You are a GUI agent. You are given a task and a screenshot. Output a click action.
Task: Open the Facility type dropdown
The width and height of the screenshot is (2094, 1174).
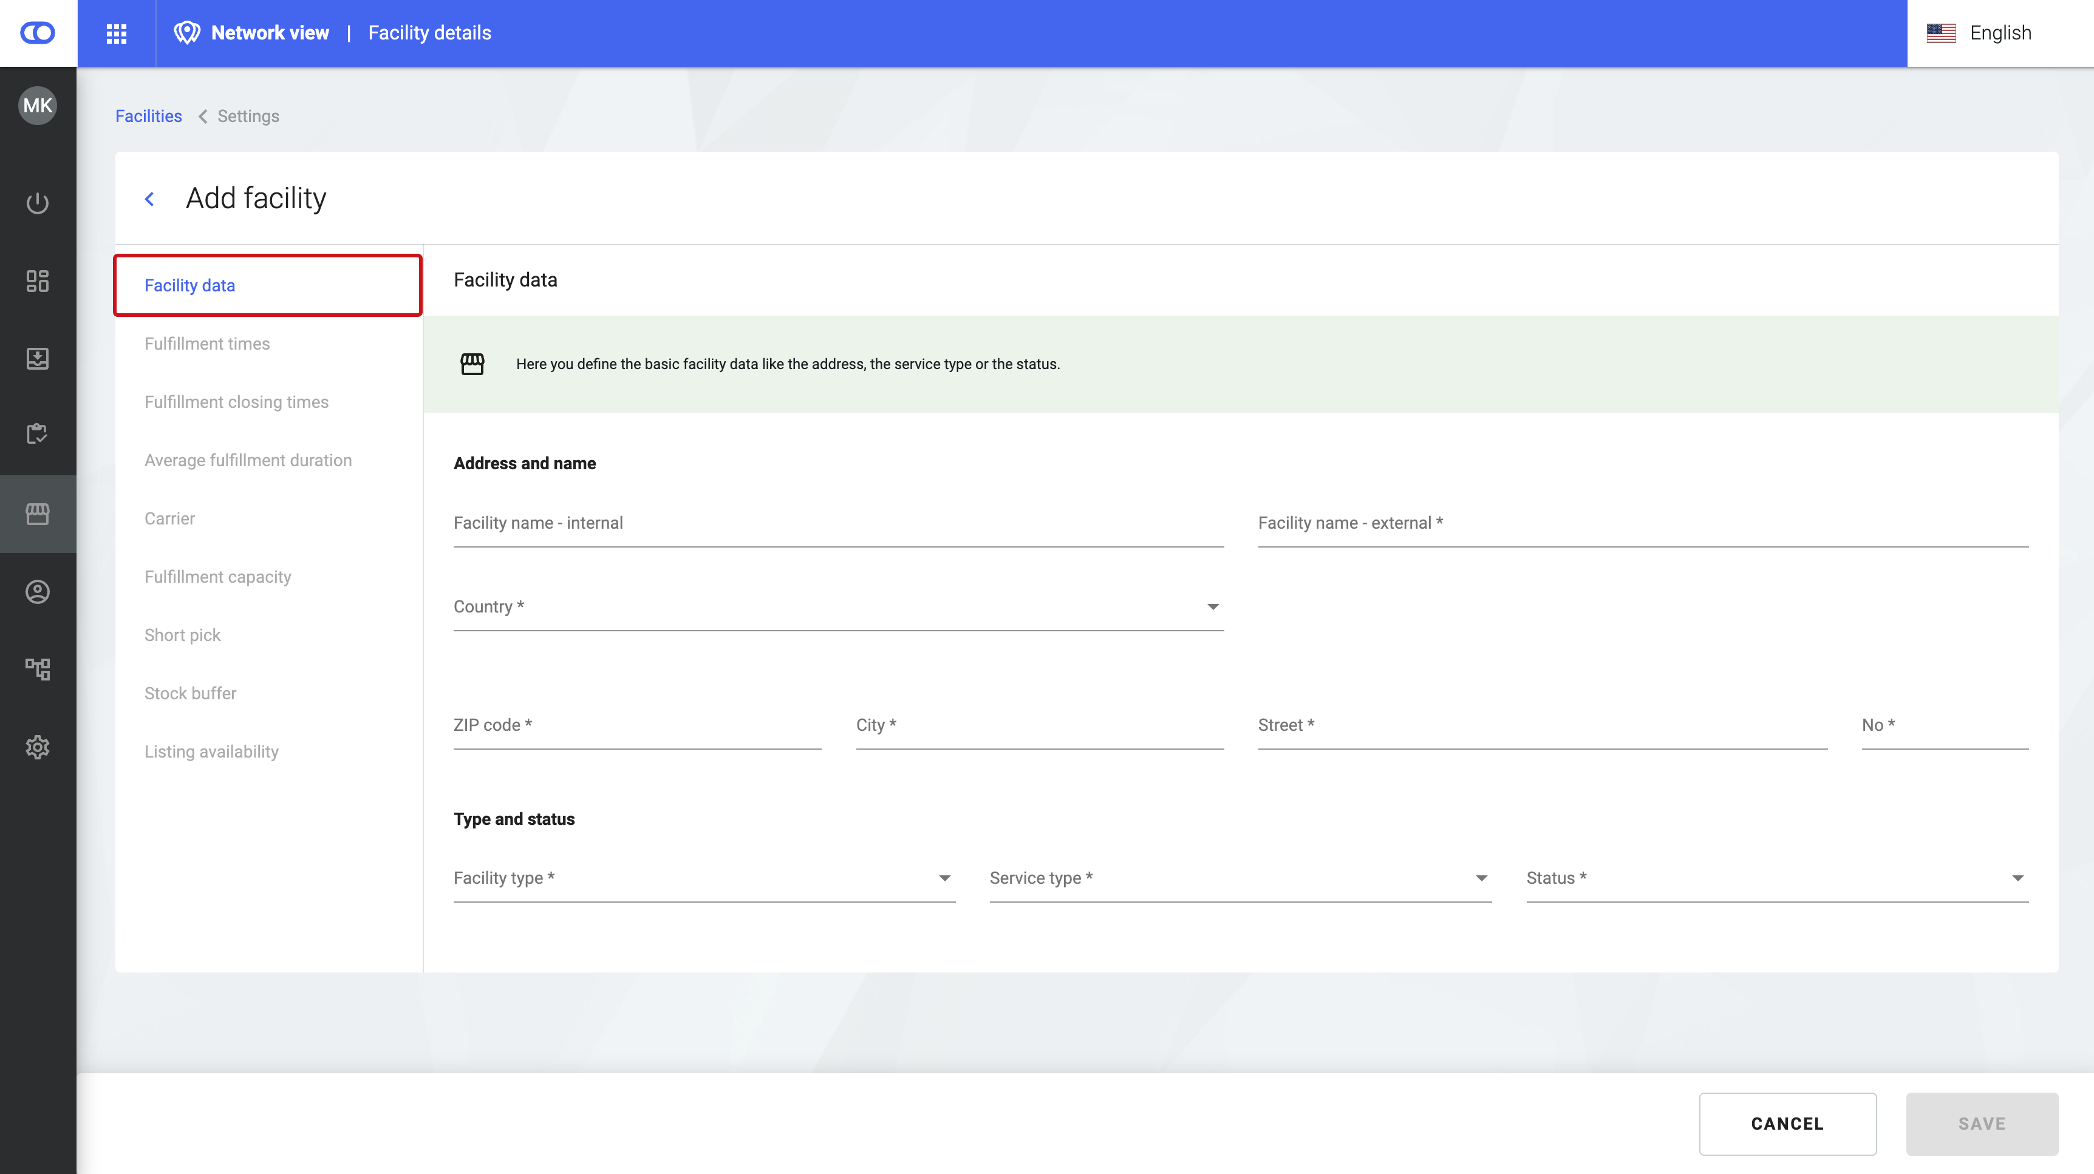tap(703, 878)
